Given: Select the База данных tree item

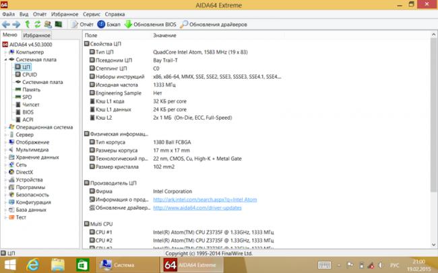Looking at the screenshot, I should pyautogui.click(x=28, y=210).
